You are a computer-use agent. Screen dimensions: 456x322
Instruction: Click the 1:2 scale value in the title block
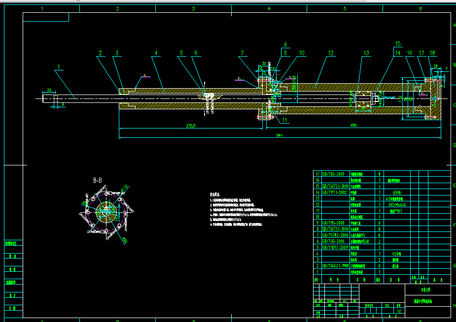click(x=399, y=311)
